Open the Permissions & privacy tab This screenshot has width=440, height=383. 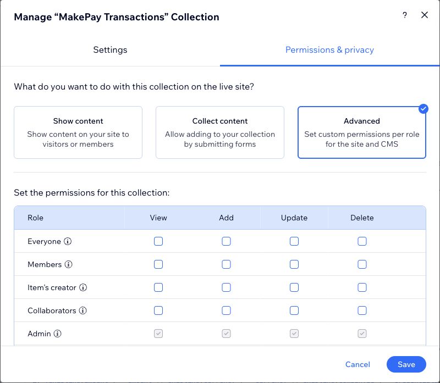coord(329,49)
